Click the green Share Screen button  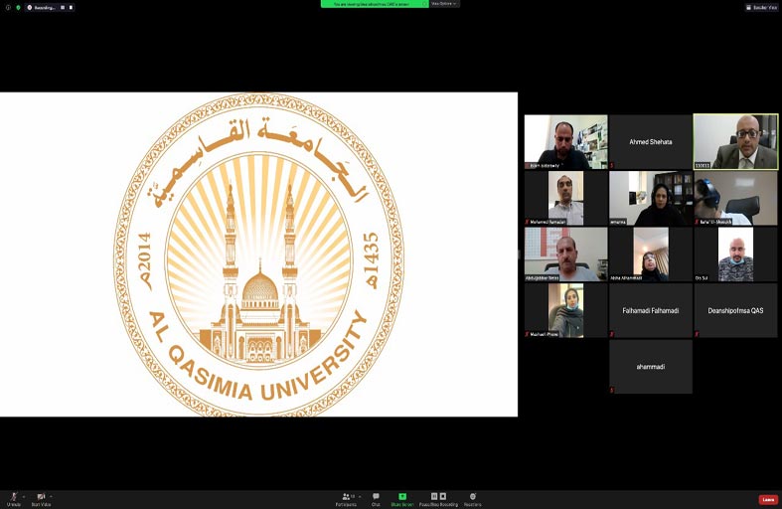[x=402, y=498]
